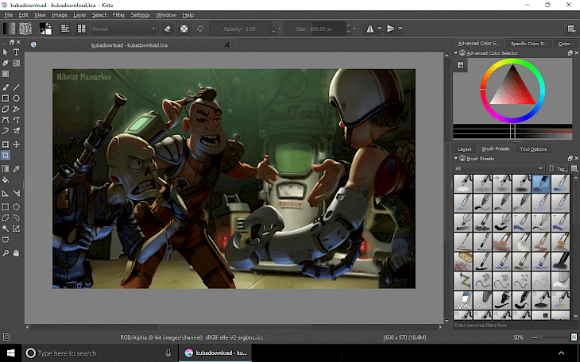Toggle horizontal mirror tool
This screenshot has height=362, width=580.
click(370, 29)
